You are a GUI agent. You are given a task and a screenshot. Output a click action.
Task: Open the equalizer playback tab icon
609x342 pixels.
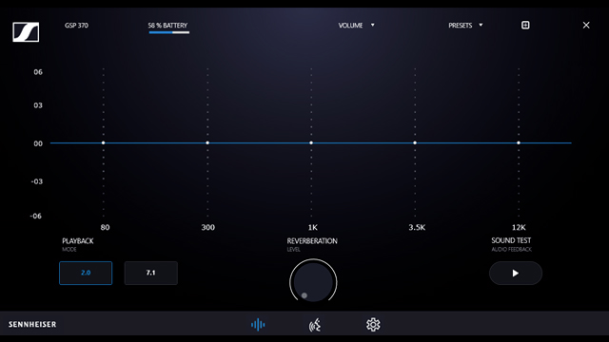tap(258, 325)
